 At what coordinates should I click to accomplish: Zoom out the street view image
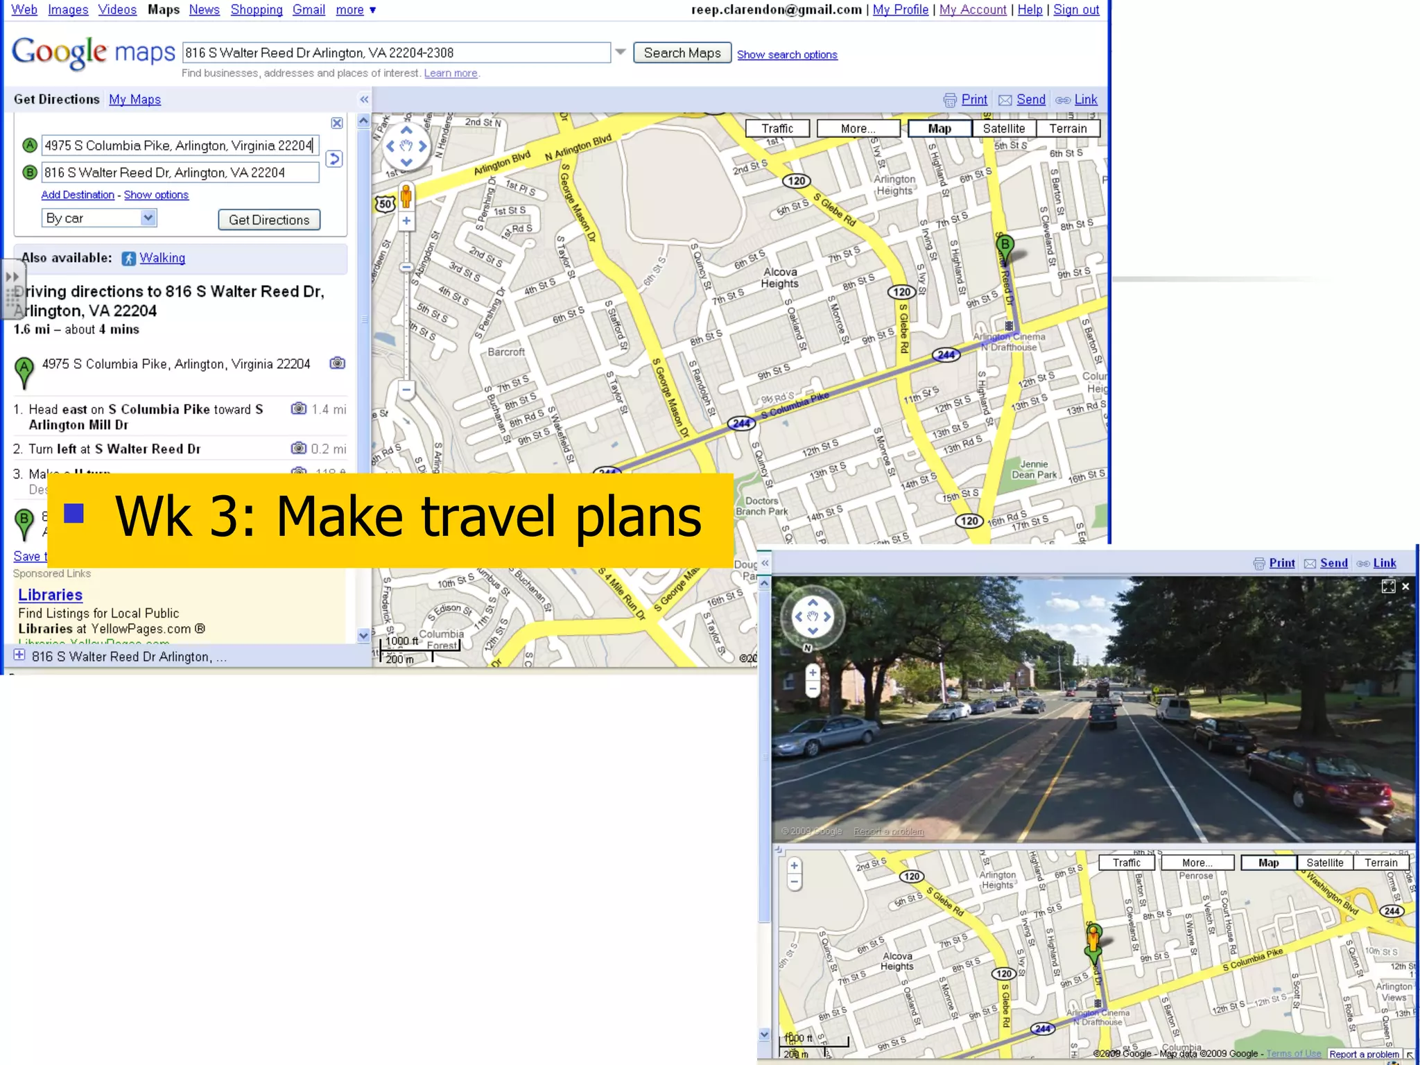pyautogui.click(x=813, y=689)
